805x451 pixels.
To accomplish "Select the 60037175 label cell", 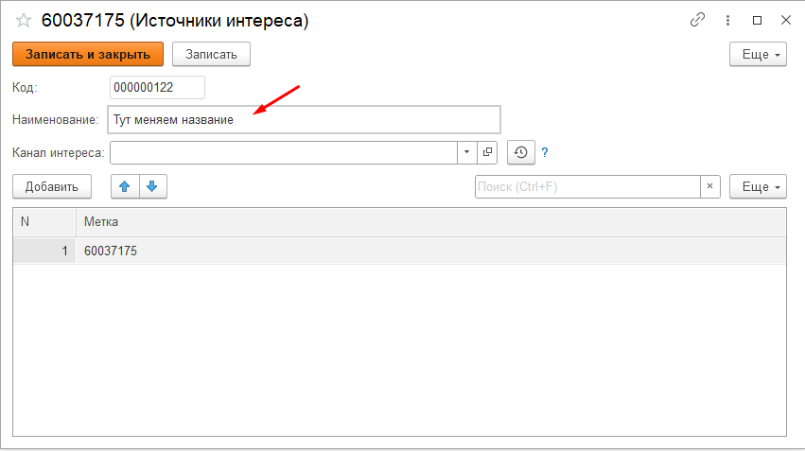I will 430,251.
